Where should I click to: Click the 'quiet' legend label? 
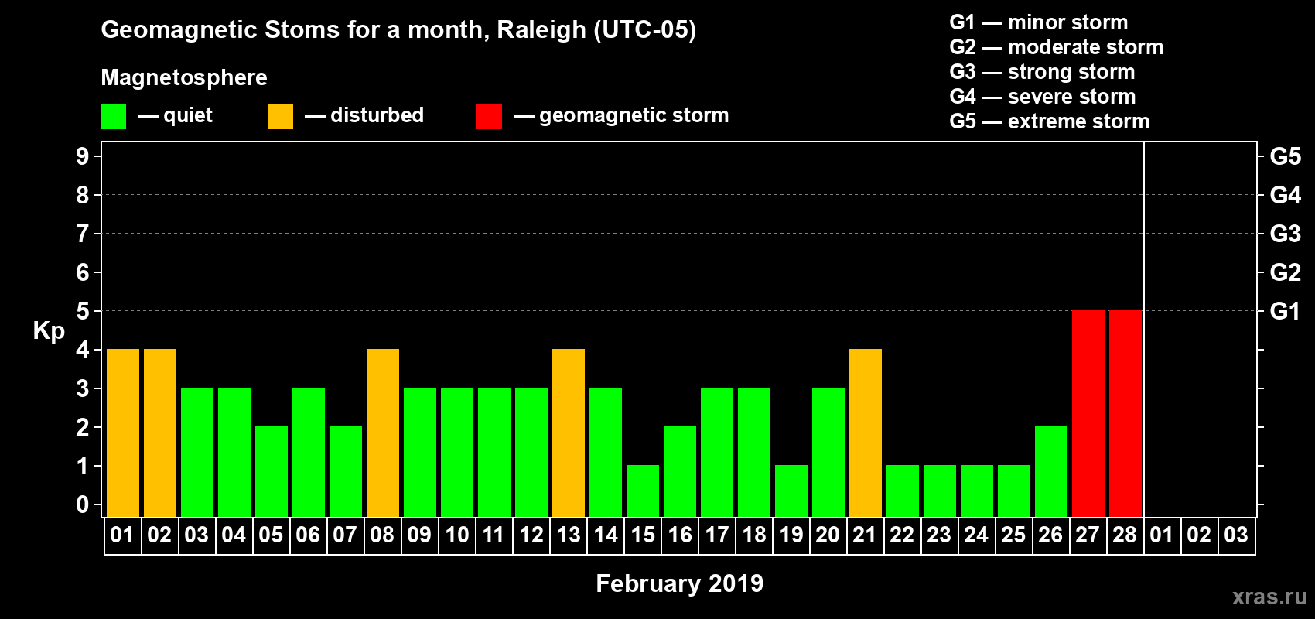pos(188,115)
